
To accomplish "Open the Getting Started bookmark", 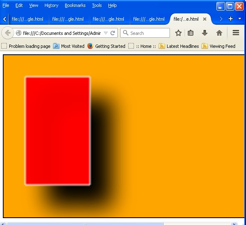I will tap(106, 46).
